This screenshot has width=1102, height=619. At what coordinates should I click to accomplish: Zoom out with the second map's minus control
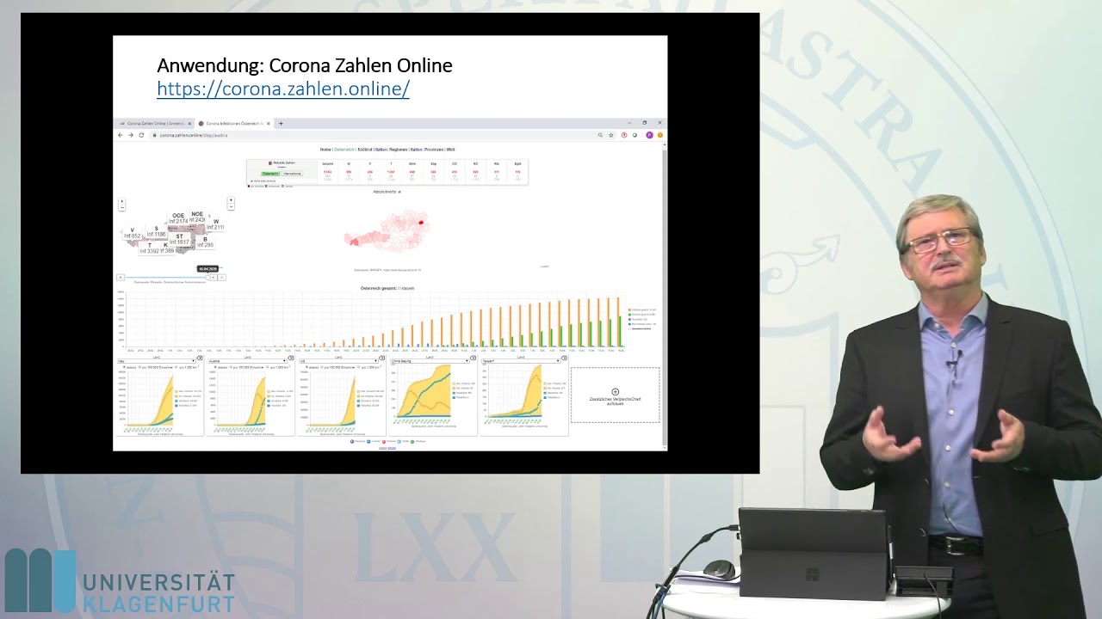(x=231, y=207)
